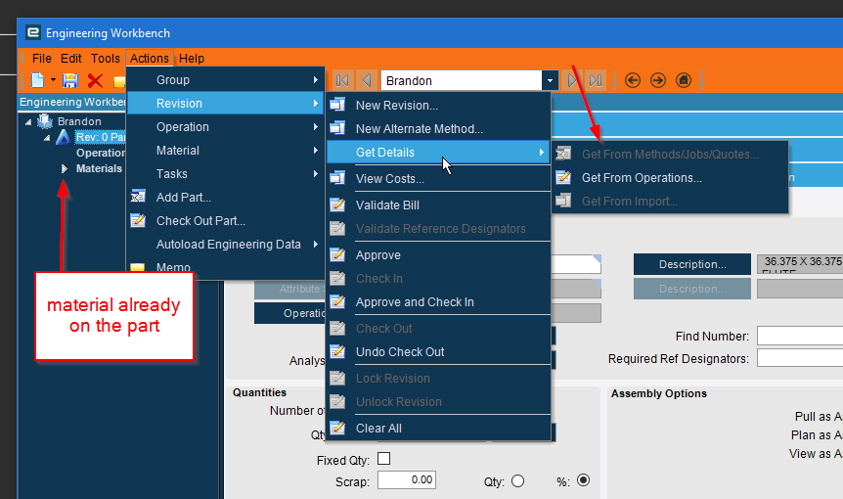Open the dropdown arrow beside New icon
The height and width of the screenshot is (499, 843).
click(x=53, y=80)
